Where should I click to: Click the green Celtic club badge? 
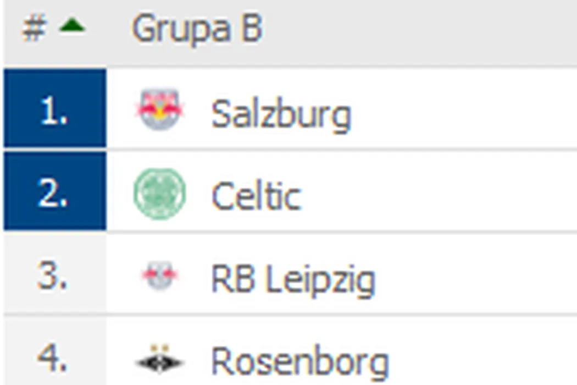tap(159, 194)
